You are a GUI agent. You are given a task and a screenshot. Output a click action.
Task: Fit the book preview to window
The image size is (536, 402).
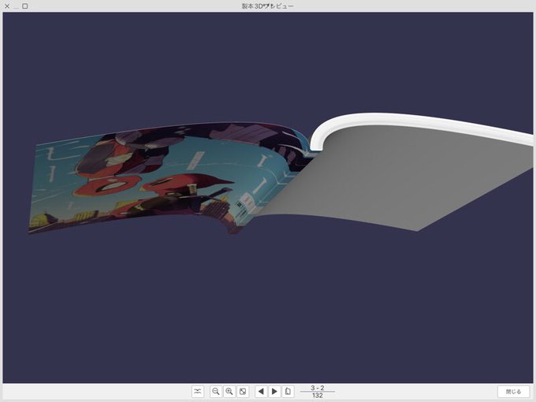243,392
